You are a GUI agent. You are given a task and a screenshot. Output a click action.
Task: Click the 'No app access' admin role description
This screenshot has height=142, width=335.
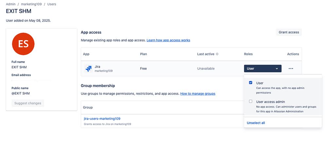coord(286,109)
